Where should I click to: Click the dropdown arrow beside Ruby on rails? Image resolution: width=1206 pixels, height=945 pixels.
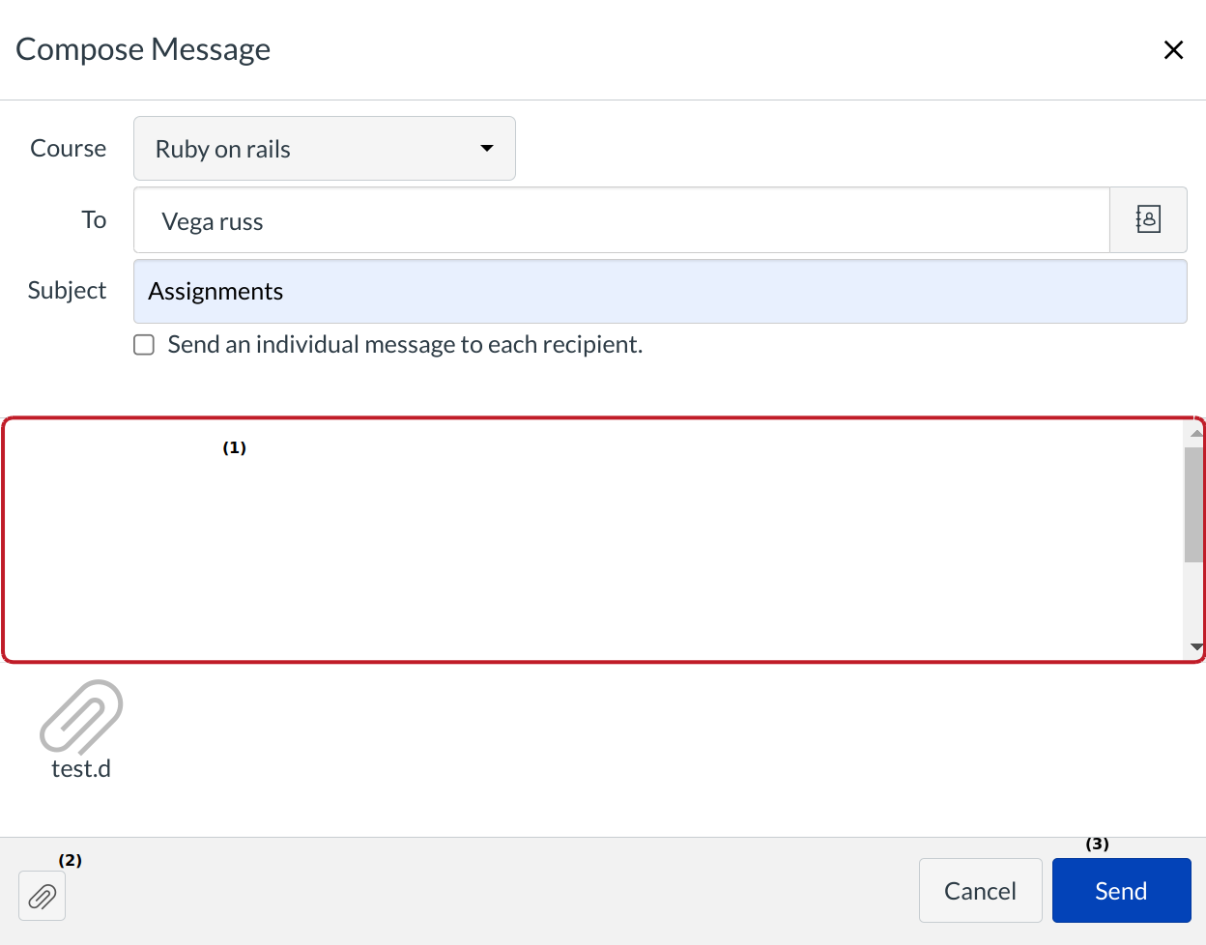point(486,148)
